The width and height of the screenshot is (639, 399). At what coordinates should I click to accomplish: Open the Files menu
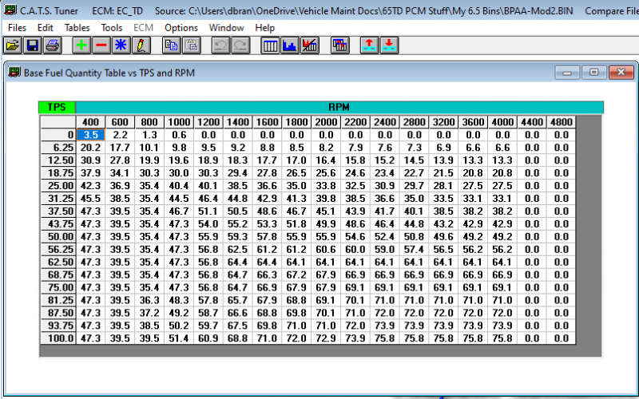17,28
